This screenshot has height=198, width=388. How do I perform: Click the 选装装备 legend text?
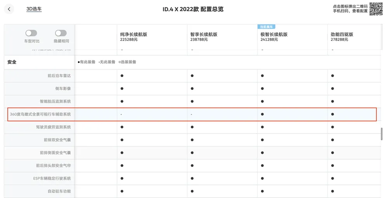128,62
